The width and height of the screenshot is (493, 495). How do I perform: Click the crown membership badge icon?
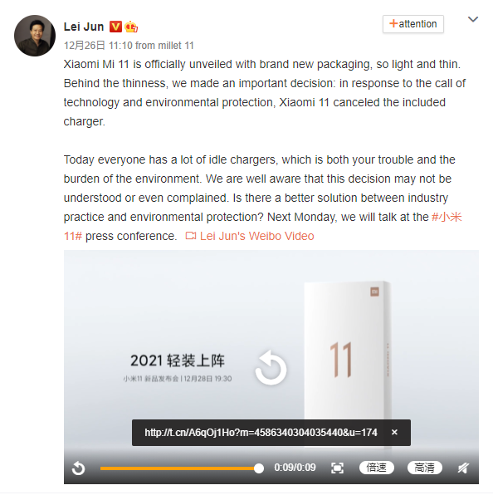(x=131, y=27)
